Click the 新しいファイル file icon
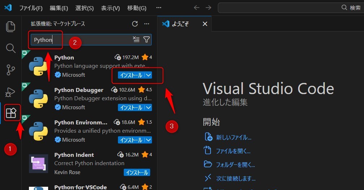364x190 pixels. (208, 137)
